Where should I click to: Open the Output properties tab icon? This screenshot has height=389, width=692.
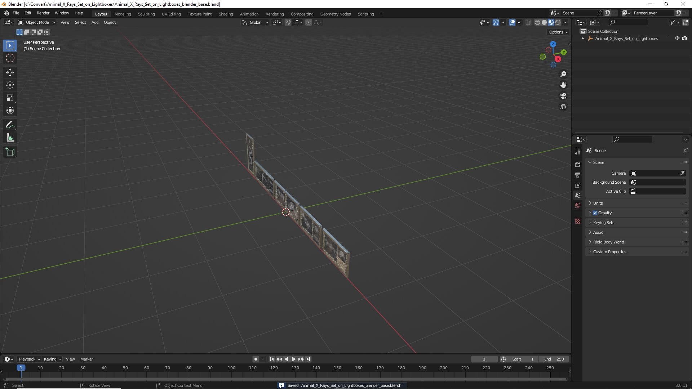pyautogui.click(x=578, y=175)
